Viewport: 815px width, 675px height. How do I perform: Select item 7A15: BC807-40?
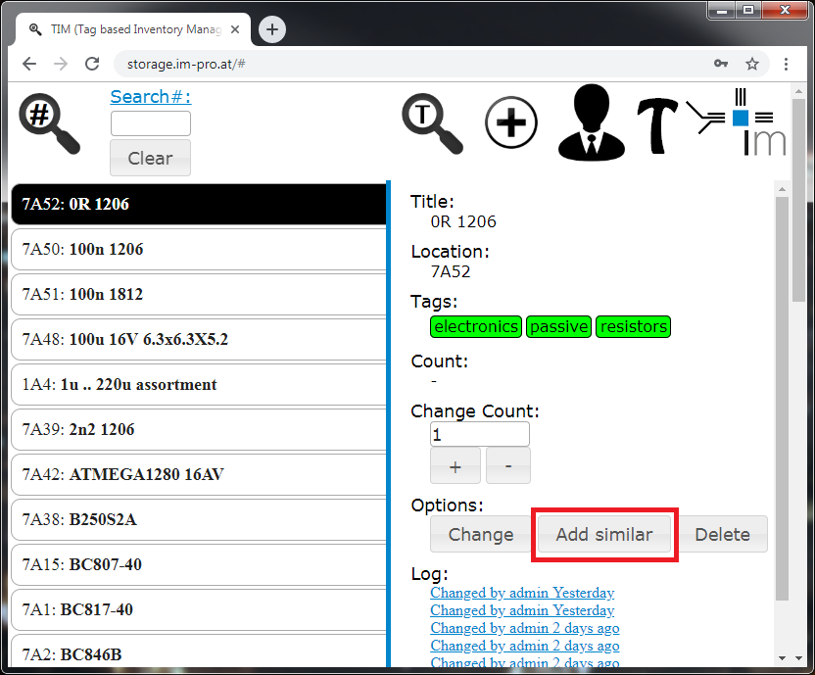pyautogui.click(x=199, y=564)
